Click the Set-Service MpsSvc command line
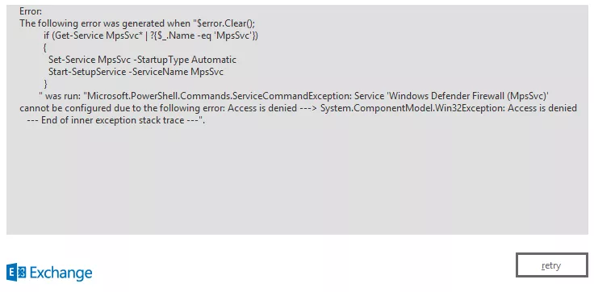 click(x=142, y=60)
